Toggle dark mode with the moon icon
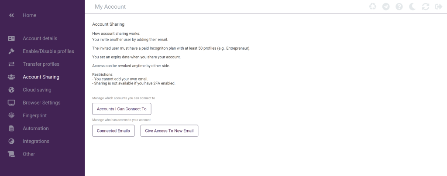This screenshot has width=447, height=176. 413,7
